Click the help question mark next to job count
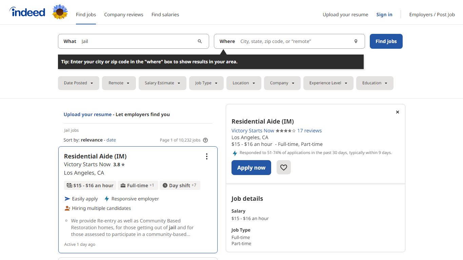463x260 pixels. tap(205, 140)
